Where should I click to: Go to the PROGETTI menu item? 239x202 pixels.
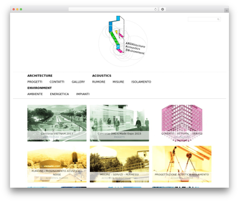click(x=35, y=82)
